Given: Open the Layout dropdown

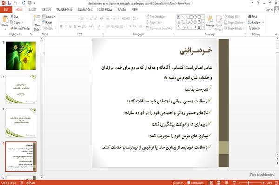Looking at the screenshot, I should 49,17.
